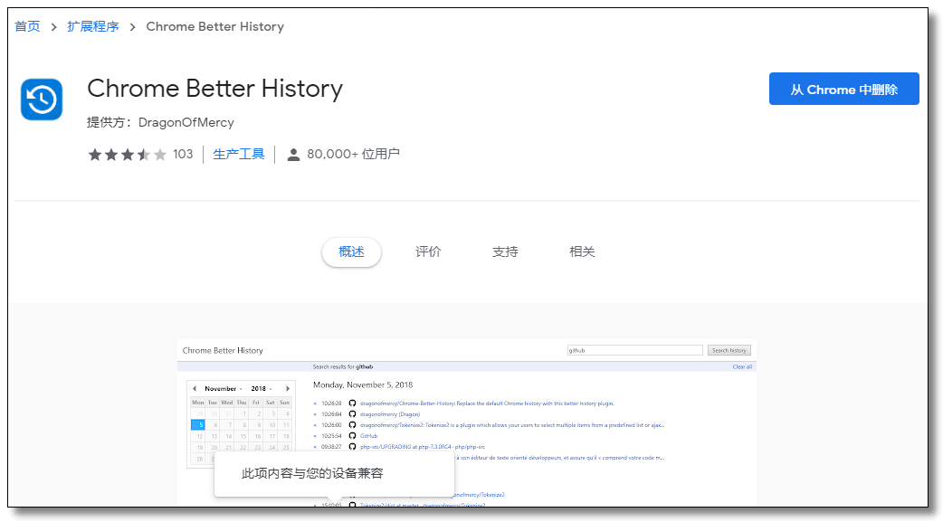Click the Search results for github text
The width and height of the screenshot is (943, 522).
click(x=343, y=366)
